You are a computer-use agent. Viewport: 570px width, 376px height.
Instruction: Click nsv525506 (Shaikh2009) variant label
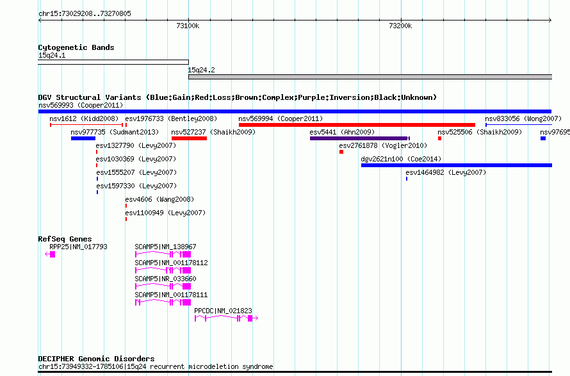pyautogui.click(x=480, y=132)
